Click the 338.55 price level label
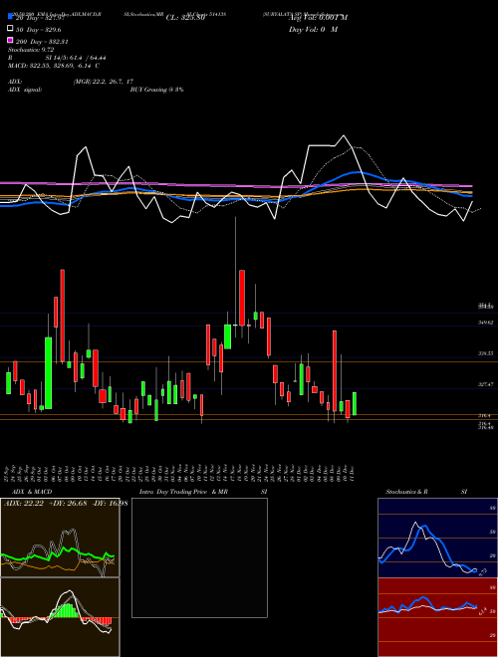 [x=486, y=353]
